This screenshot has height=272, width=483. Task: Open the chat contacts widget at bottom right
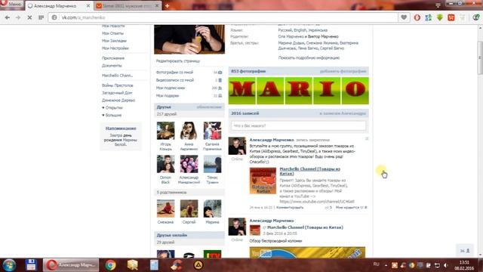pyautogui.click(x=465, y=251)
